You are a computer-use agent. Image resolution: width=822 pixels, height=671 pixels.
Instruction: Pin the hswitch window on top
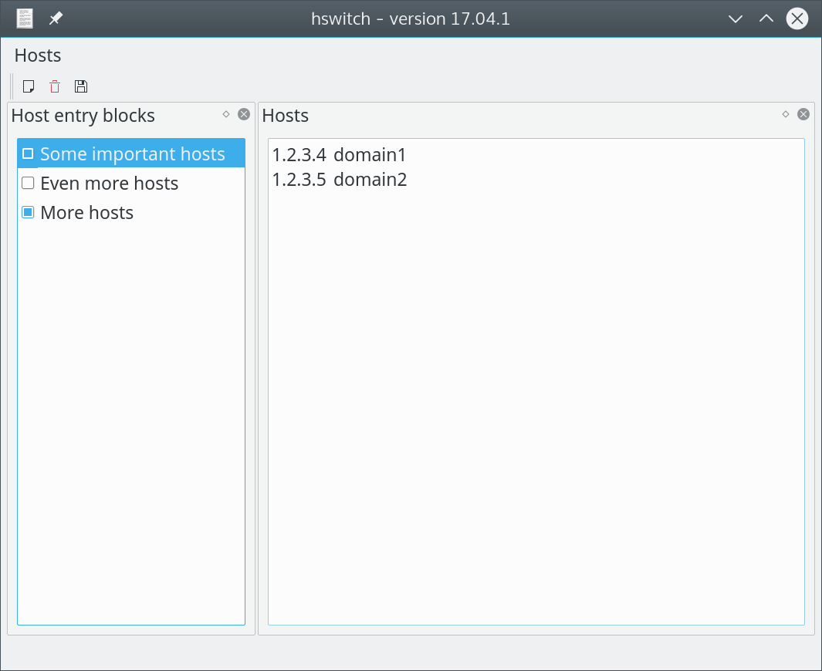(x=55, y=18)
